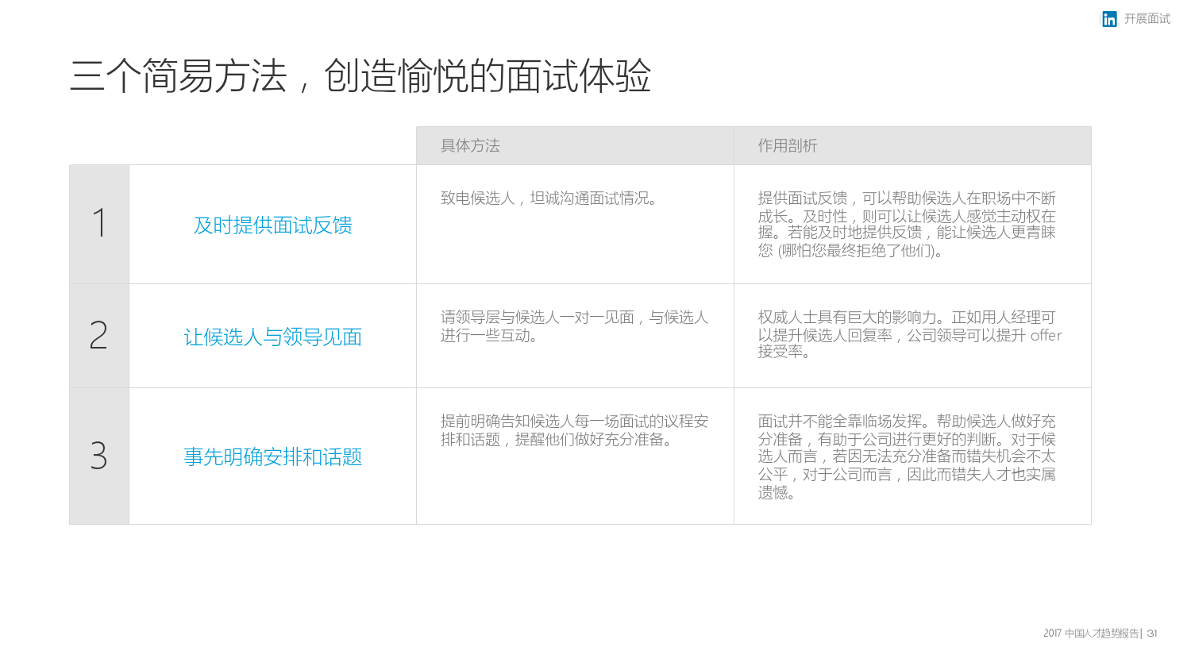Click the text 致电候选人，坦诚沟通面试情况

point(549,198)
